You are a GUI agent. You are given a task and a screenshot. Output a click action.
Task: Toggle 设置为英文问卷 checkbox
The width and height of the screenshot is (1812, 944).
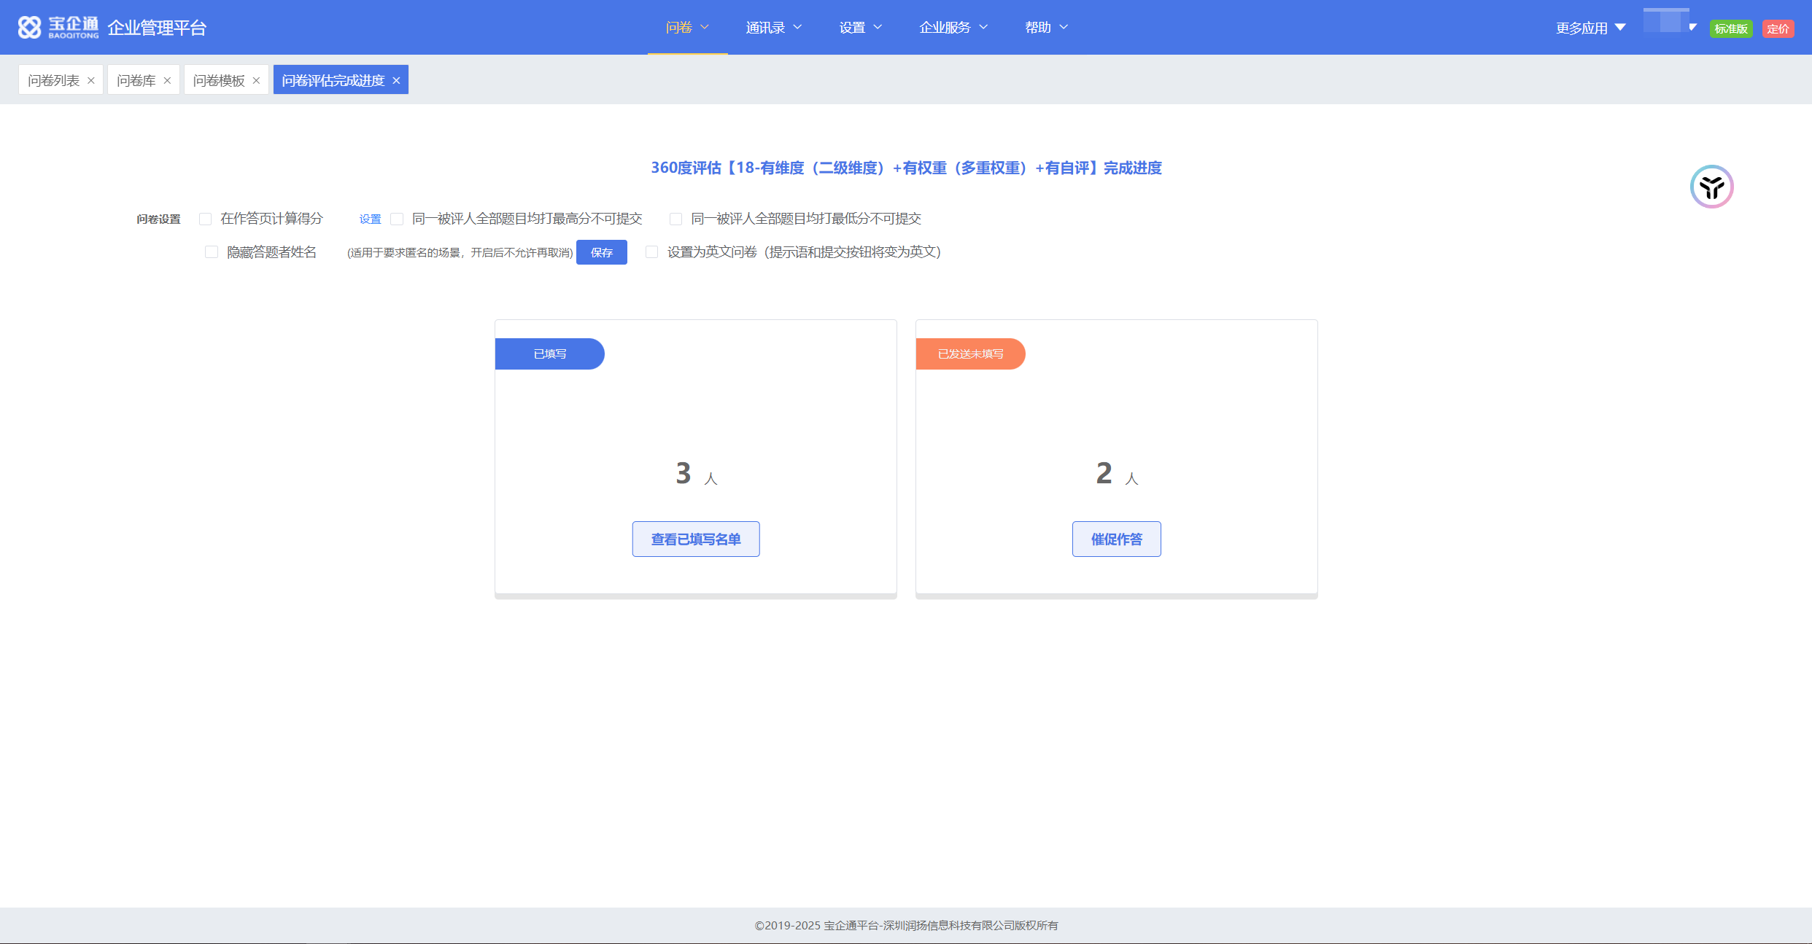click(652, 252)
